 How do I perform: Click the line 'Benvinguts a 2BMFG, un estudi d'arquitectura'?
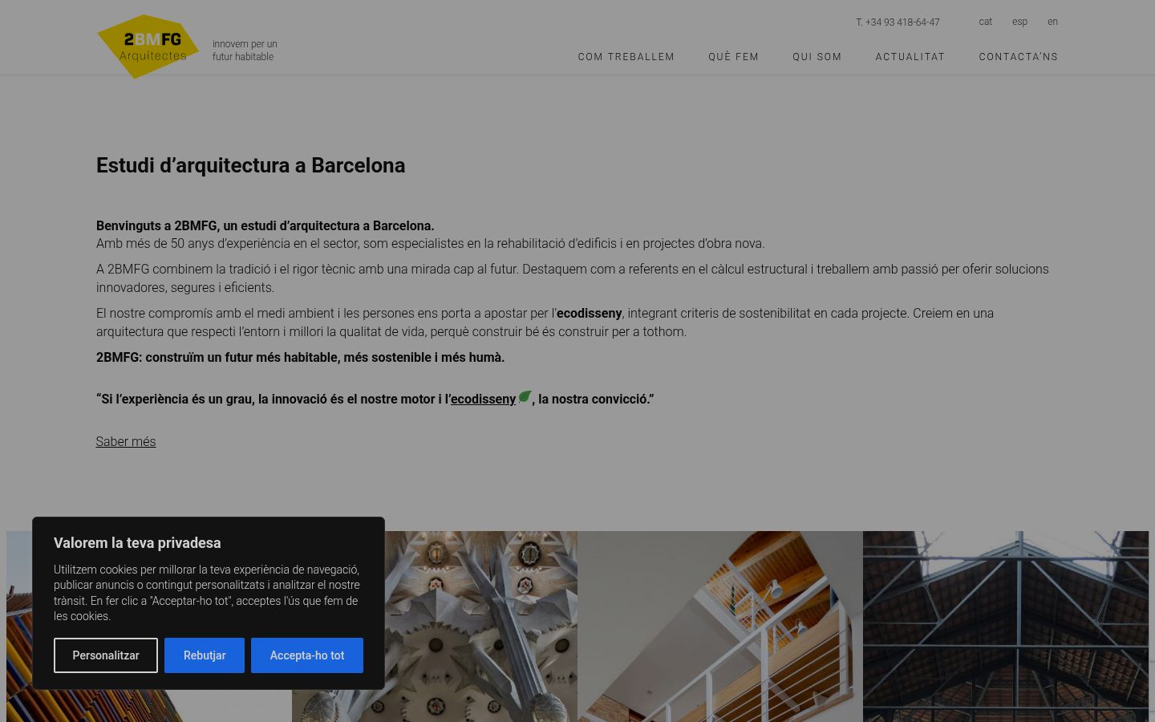tap(265, 226)
